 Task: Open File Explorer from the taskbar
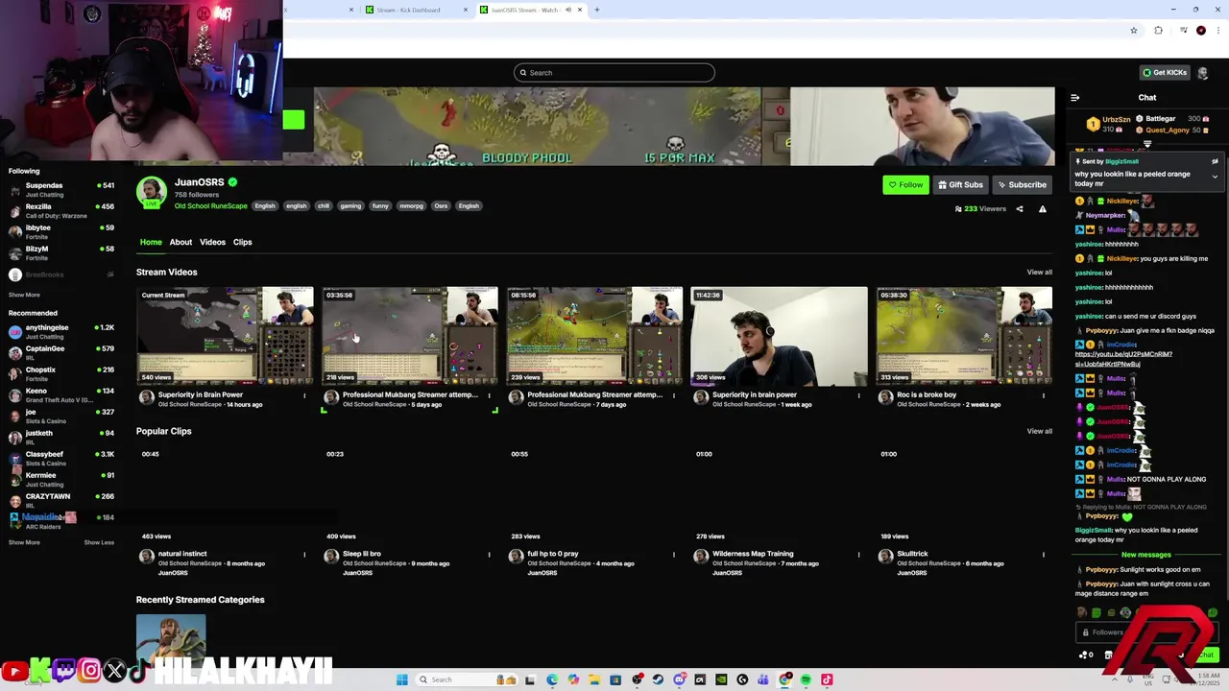click(594, 679)
